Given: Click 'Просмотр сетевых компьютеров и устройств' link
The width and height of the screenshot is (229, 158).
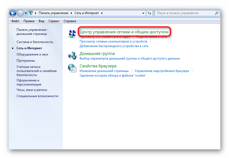Looking at the screenshot, I should (x=113, y=41).
